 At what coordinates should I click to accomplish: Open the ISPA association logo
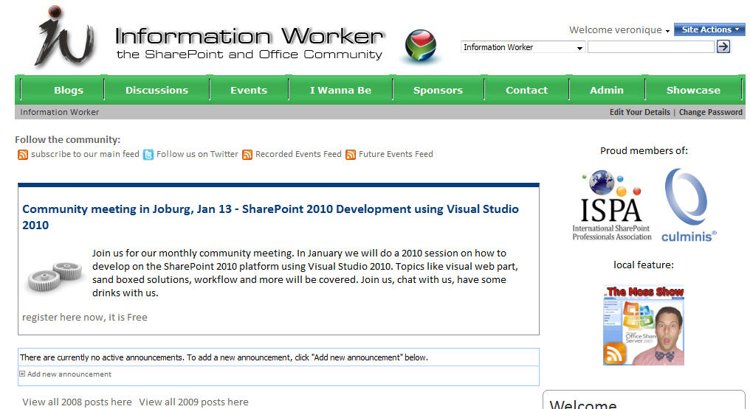[612, 205]
